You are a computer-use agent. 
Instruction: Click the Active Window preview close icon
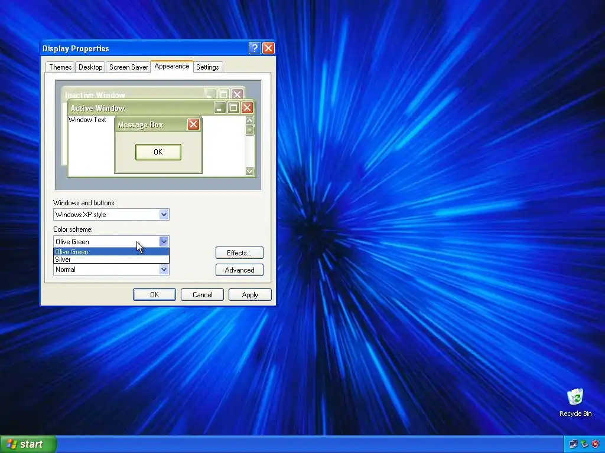click(248, 107)
